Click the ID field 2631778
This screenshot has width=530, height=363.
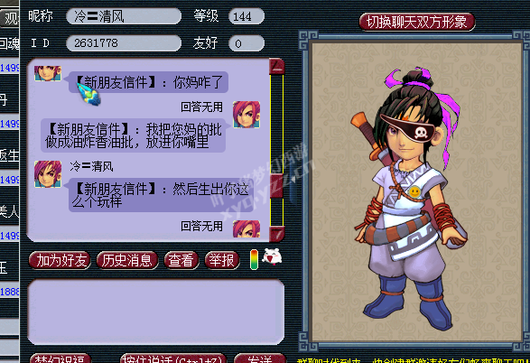click(124, 43)
